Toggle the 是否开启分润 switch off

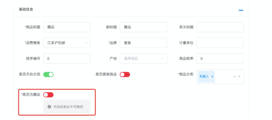48,75
